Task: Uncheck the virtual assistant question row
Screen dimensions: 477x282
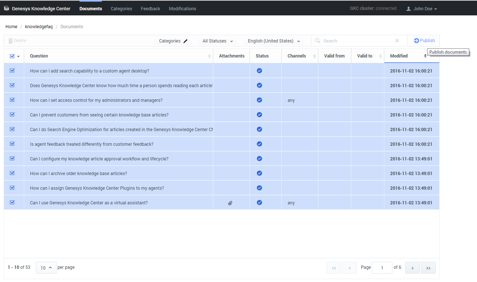Action: [x=12, y=202]
